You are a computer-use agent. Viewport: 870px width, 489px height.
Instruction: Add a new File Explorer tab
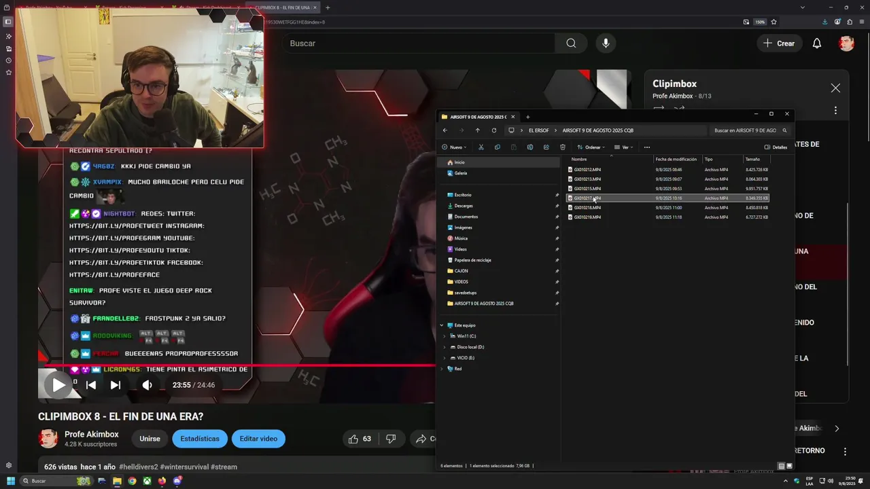click(x=527, y=117)
